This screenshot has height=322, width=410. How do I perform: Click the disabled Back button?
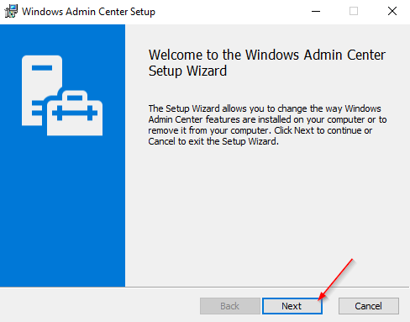pyautogui.click(x=230, y=306)
